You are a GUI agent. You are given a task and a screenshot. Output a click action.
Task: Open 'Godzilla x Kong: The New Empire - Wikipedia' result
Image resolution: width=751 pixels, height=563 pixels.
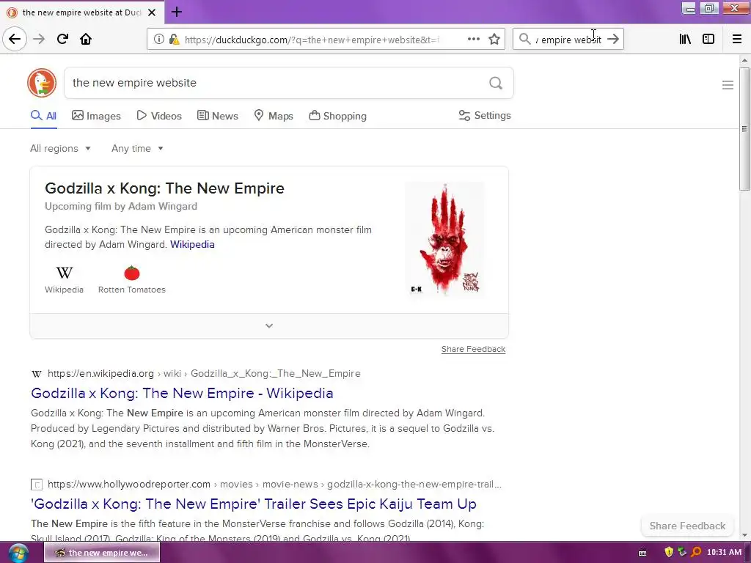click(x=182, y=393)
